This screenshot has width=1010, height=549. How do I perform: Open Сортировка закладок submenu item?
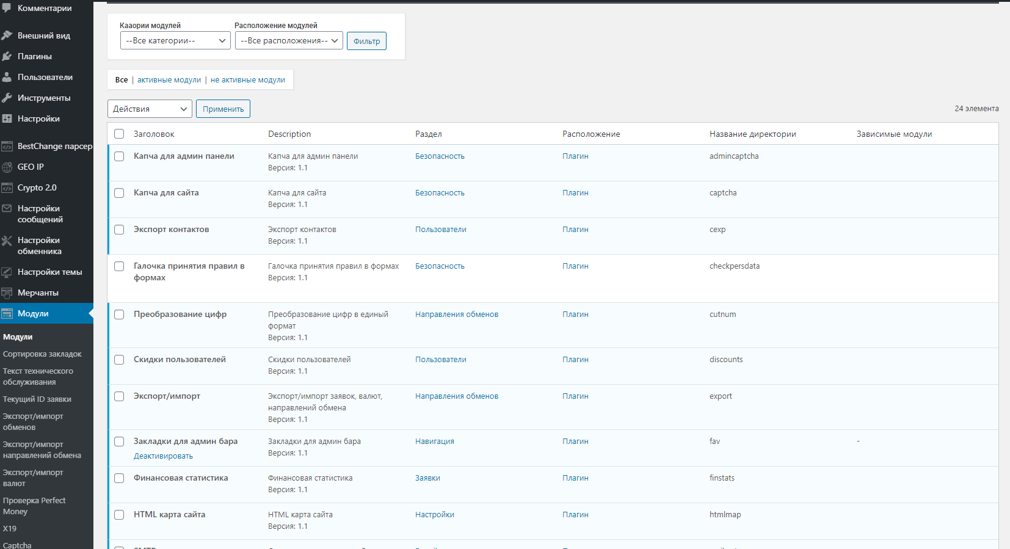pos(42,354)
